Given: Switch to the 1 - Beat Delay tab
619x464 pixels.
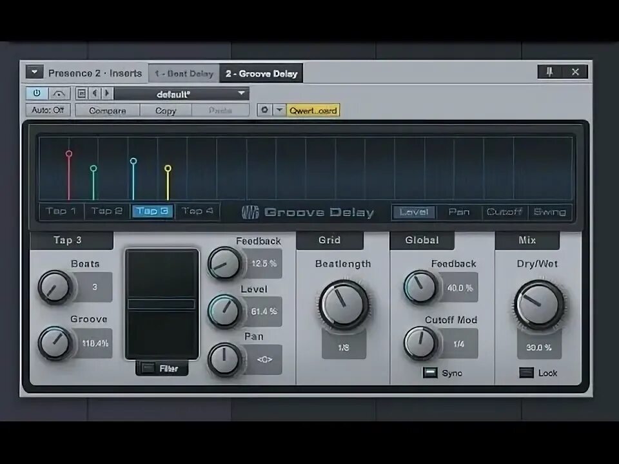Looking at the screenshot, I should [184, 73].
